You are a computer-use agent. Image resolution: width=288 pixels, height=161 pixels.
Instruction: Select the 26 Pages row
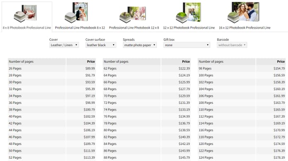[x=52, y=69]
